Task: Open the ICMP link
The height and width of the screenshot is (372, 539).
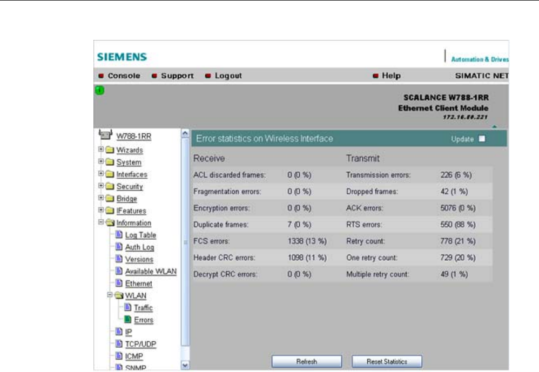Action: 134,356
